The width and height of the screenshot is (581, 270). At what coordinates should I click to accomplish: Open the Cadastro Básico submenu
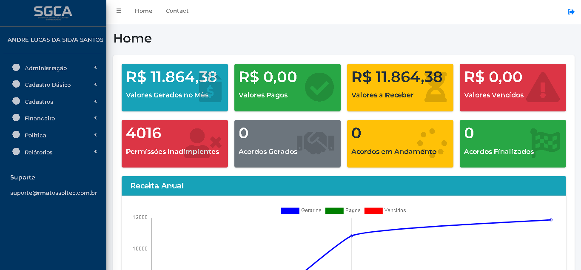pyautogui.click(x=48, y=85)
